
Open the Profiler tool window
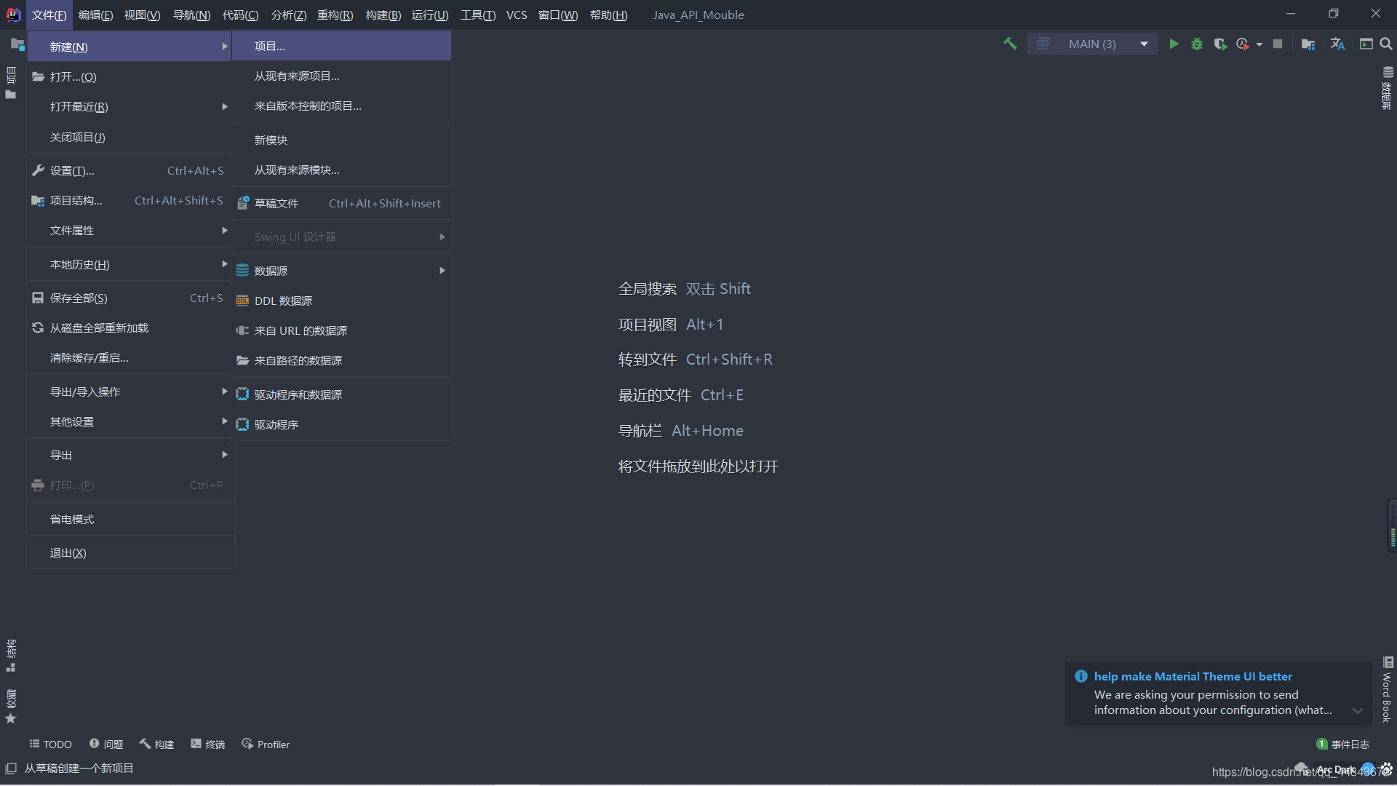point(266,745)
